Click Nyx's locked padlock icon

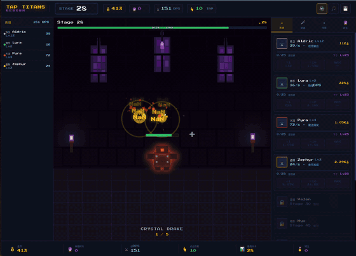(x=282, y=224)
